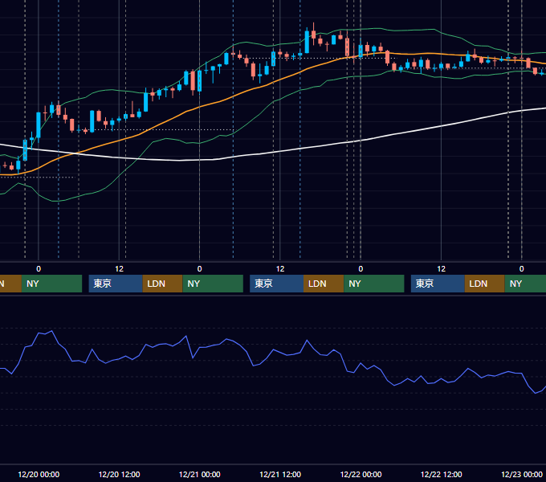The height and width of the screenshot is (482, 546).
Task: Click the 12/21 12:00 date label
Action: pos(280,474)
